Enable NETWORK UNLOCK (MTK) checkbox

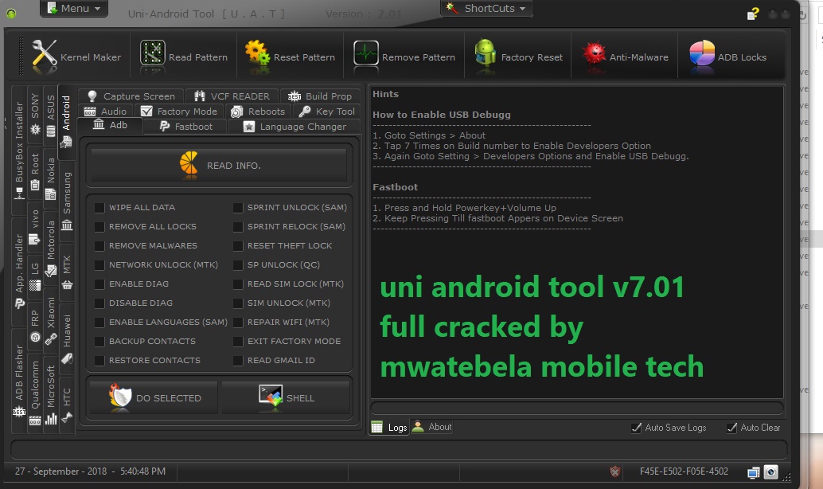click(99, 264)
